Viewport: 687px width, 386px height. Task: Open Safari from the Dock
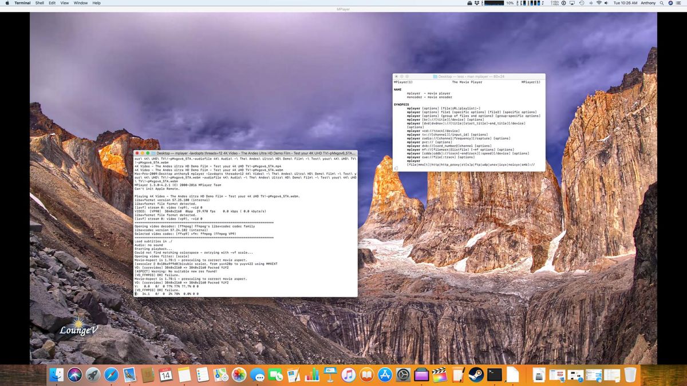click(x=111, y=376)
